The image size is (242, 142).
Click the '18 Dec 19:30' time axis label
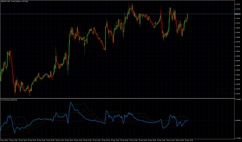pyautogui.click(x=189, y=140)
